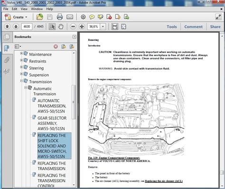
Task: Choose the selection arrow tool
Action: (52, 27)
